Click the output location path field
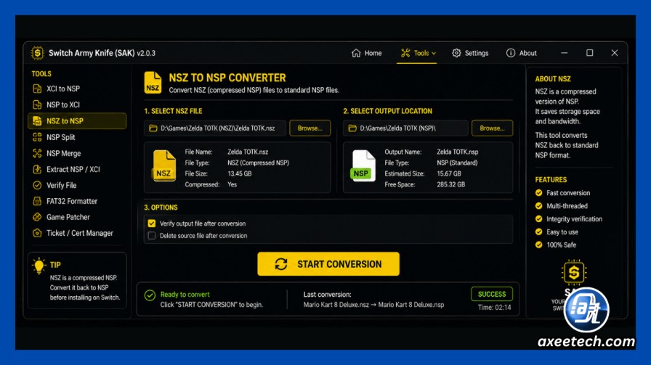651x365 pixels. (405, 128)
